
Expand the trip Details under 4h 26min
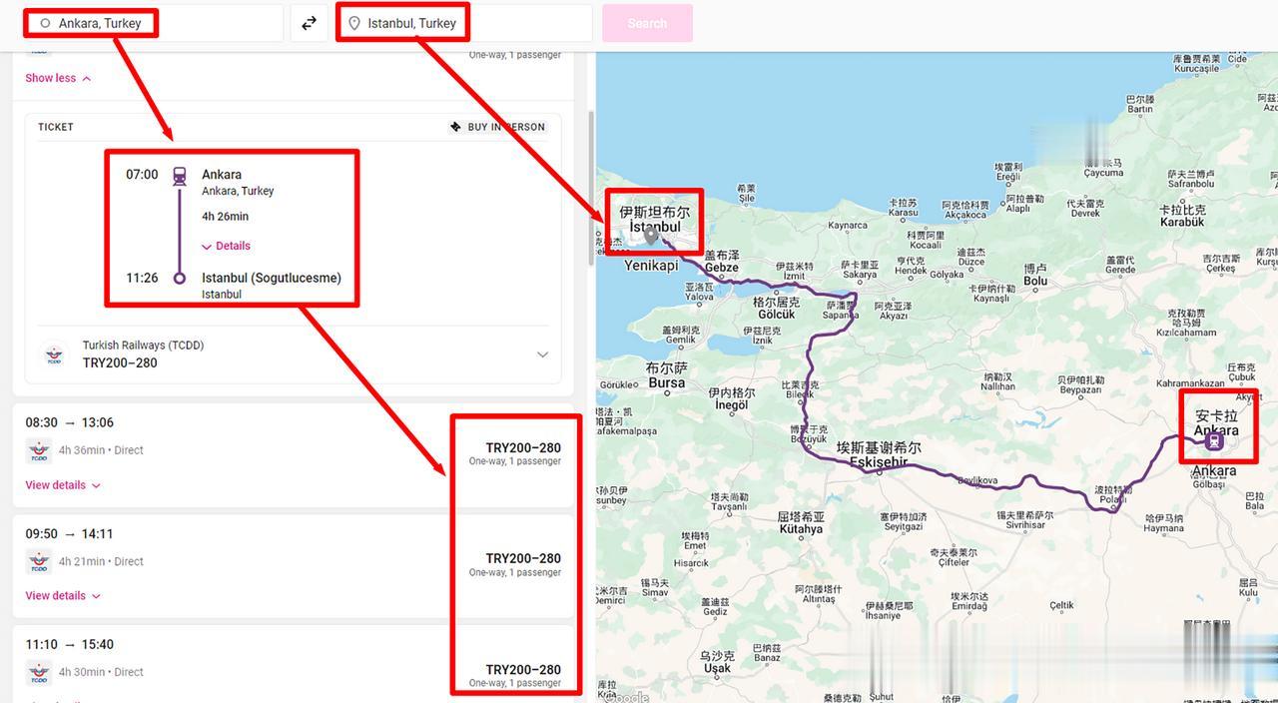click(226, 246)
